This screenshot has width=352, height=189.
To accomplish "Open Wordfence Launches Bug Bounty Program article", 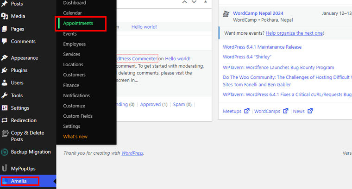I will point(278,67).
